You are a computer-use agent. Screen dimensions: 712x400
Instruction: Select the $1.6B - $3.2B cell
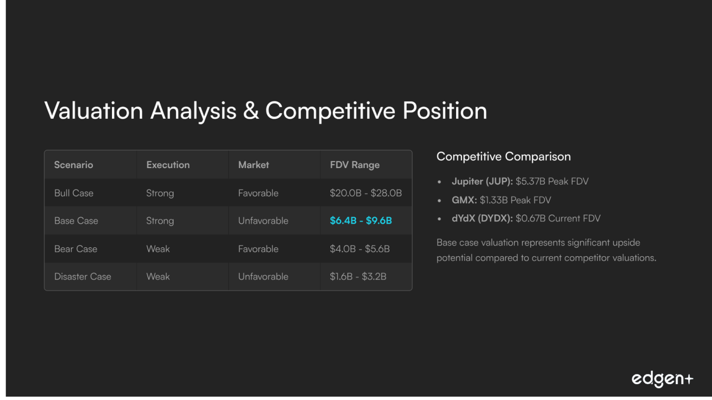[358, 277]
